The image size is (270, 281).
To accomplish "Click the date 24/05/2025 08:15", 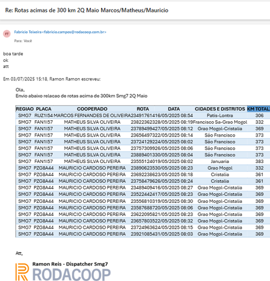I will 174,227.
